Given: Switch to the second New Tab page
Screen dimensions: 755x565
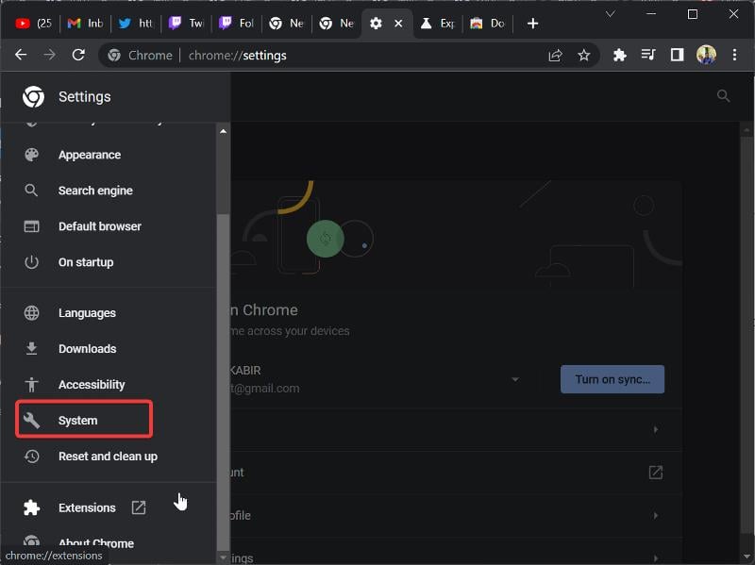Looking at the screenshot, I should pos(337,23).
